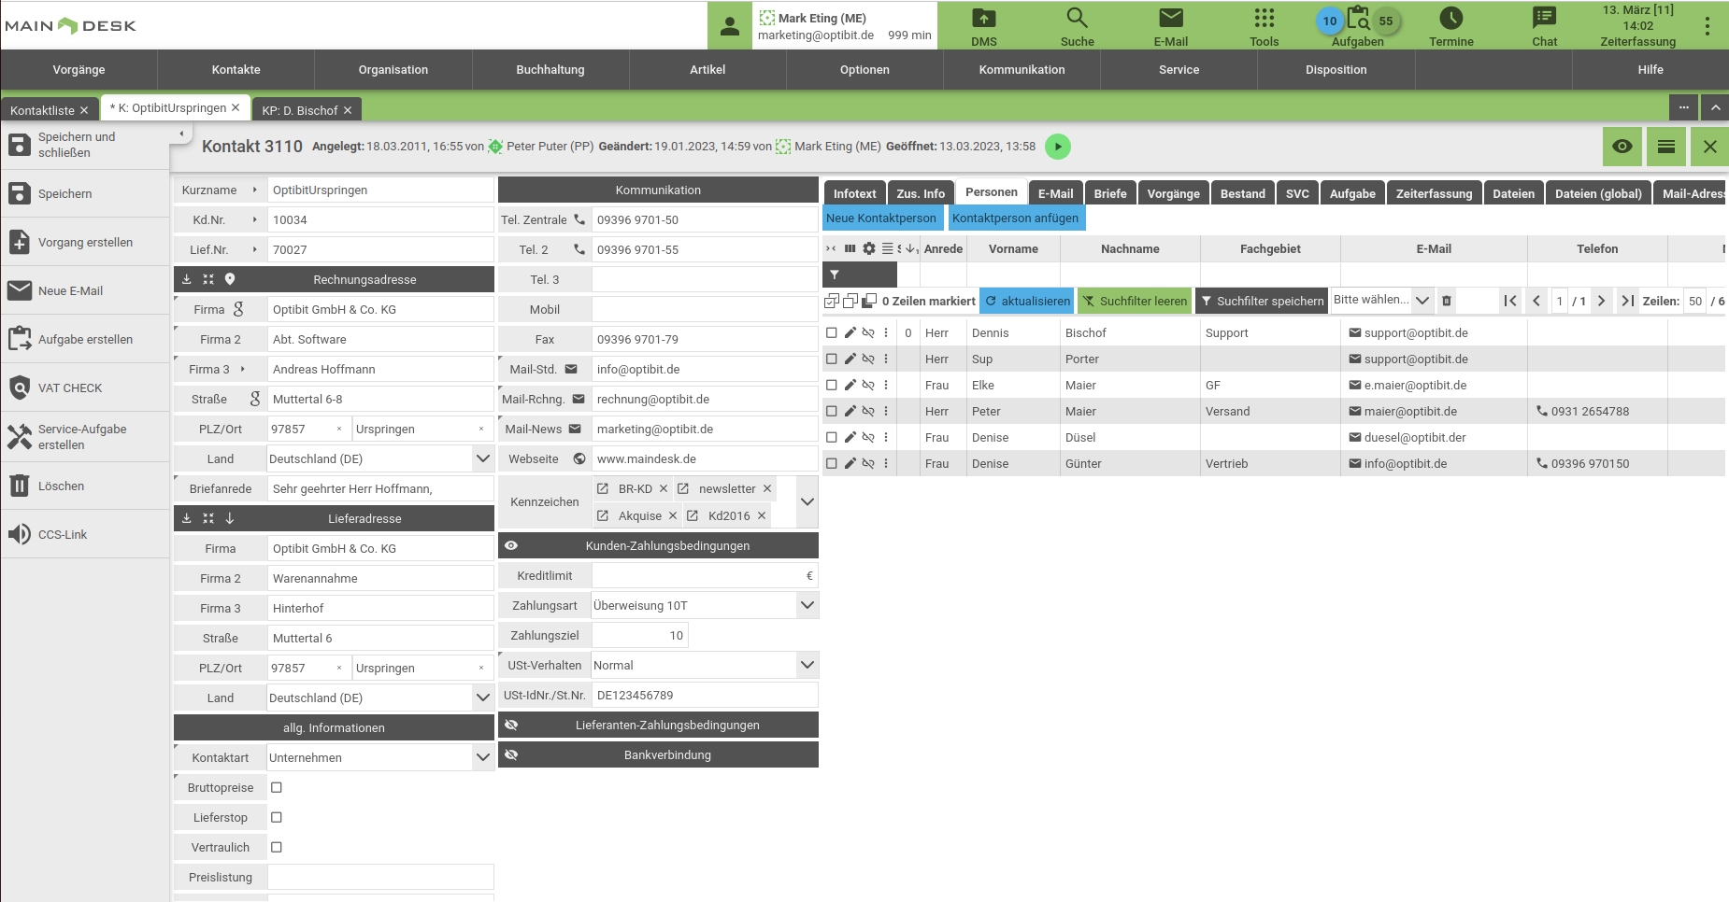This screenshot has height=902, width=1729.
Task: Go to next page in persons list
Action: [1601, 301]
